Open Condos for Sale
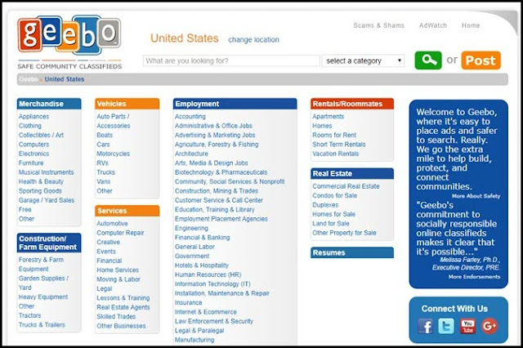Screen dimensions: 523x348 click(x=334, y=196)
